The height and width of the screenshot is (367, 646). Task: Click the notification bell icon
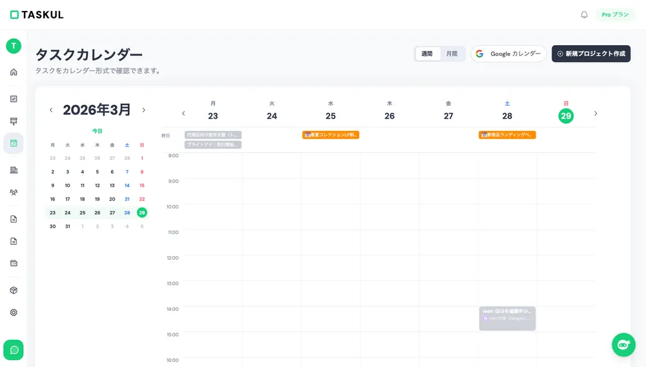584,15
